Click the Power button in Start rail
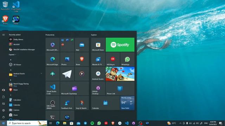The width and height of the screenshot is (225, 126). pos(4,117)
